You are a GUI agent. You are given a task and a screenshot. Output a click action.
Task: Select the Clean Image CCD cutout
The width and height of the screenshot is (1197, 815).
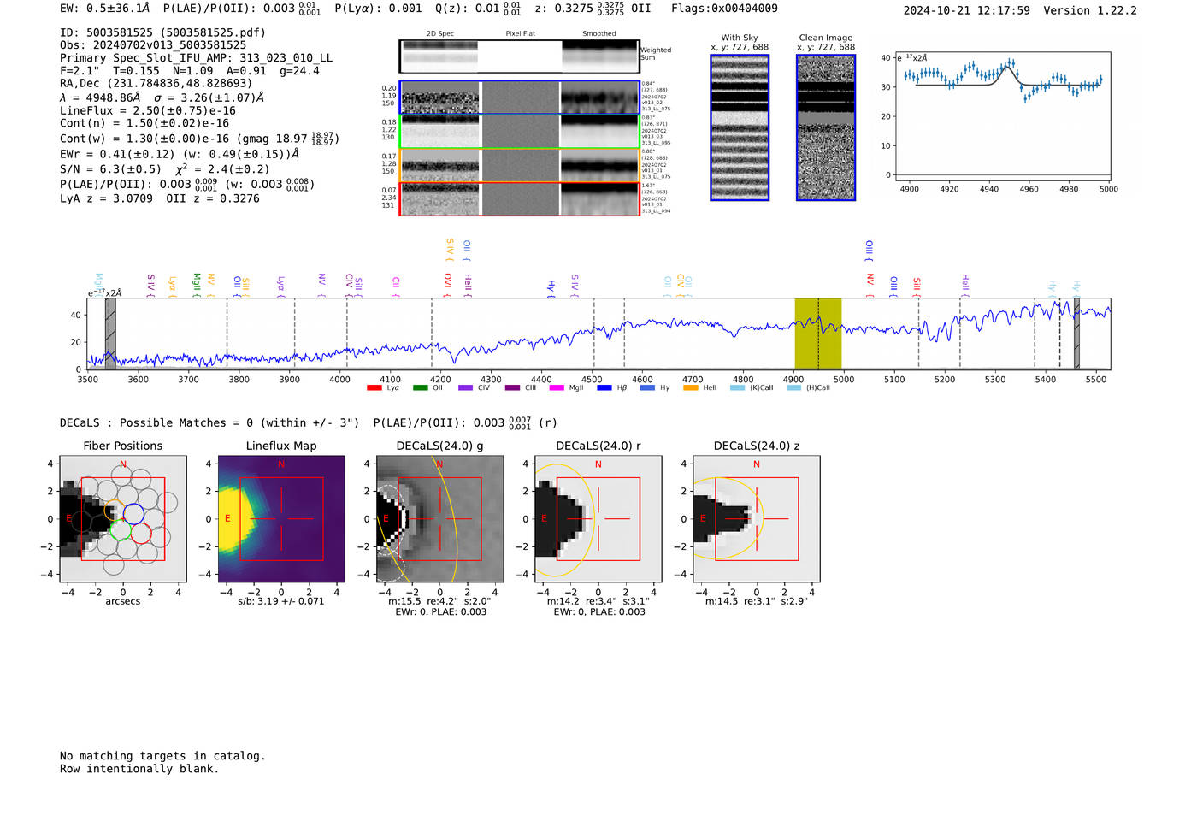click(x=826, y=128)
